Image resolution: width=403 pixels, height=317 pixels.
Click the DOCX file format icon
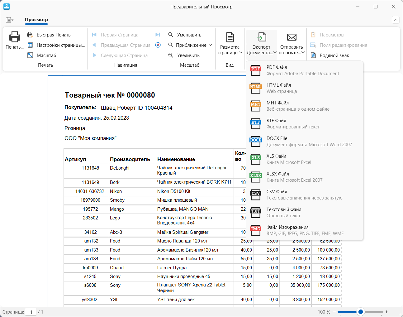256,142
